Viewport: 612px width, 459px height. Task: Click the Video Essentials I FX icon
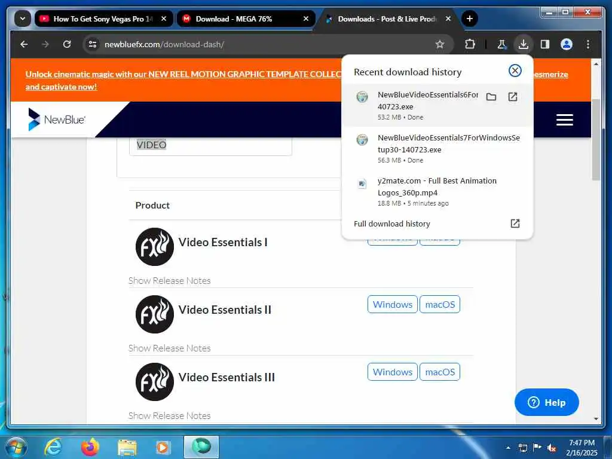pos(155,247)
